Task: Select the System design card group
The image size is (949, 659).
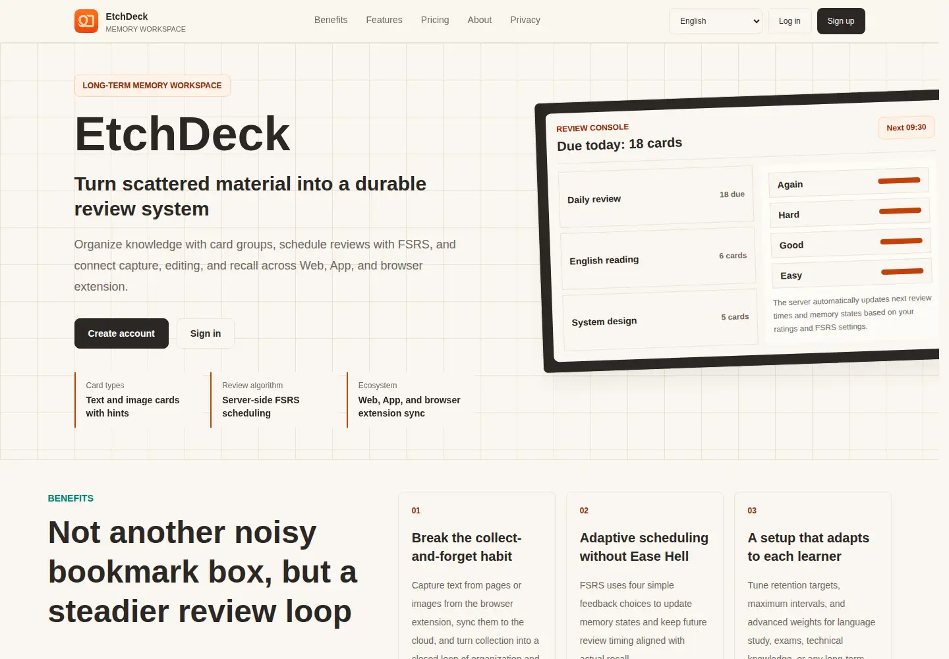Action: pyautogui.click(x=660, y=320)
